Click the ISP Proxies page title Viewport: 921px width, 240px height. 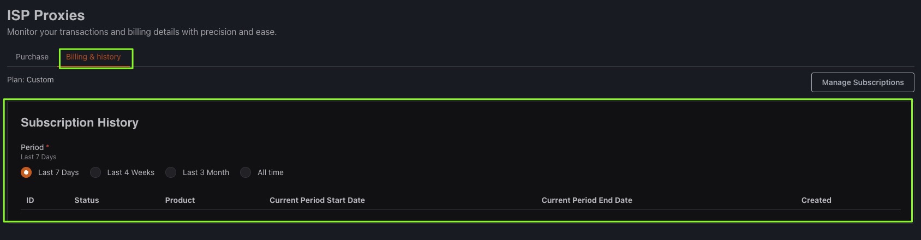(x=46, y=15)
